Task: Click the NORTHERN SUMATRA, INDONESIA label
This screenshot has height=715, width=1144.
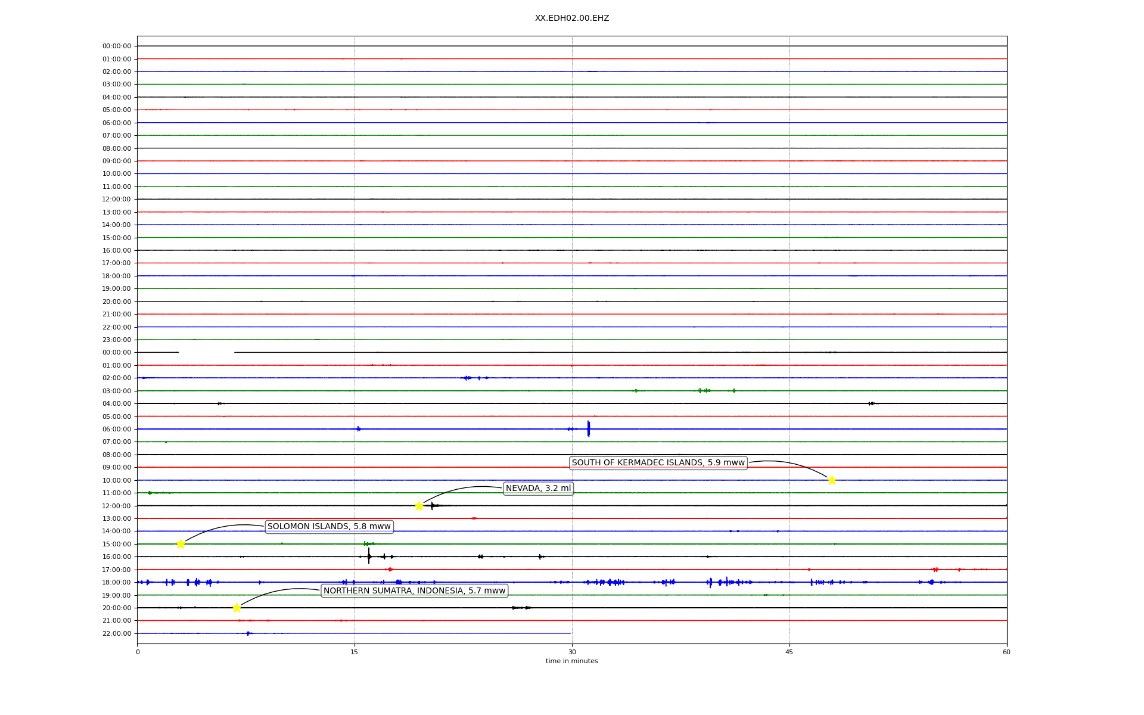Action: pos(414,591)
